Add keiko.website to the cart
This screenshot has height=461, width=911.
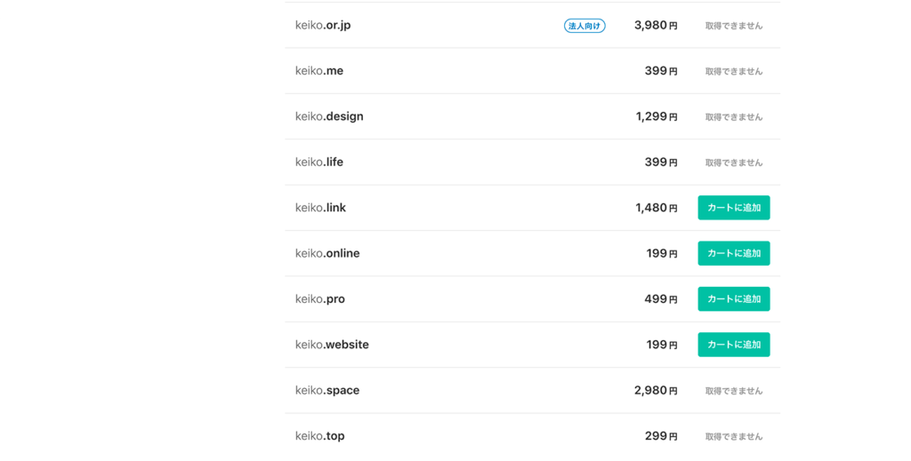coord(734,345)
